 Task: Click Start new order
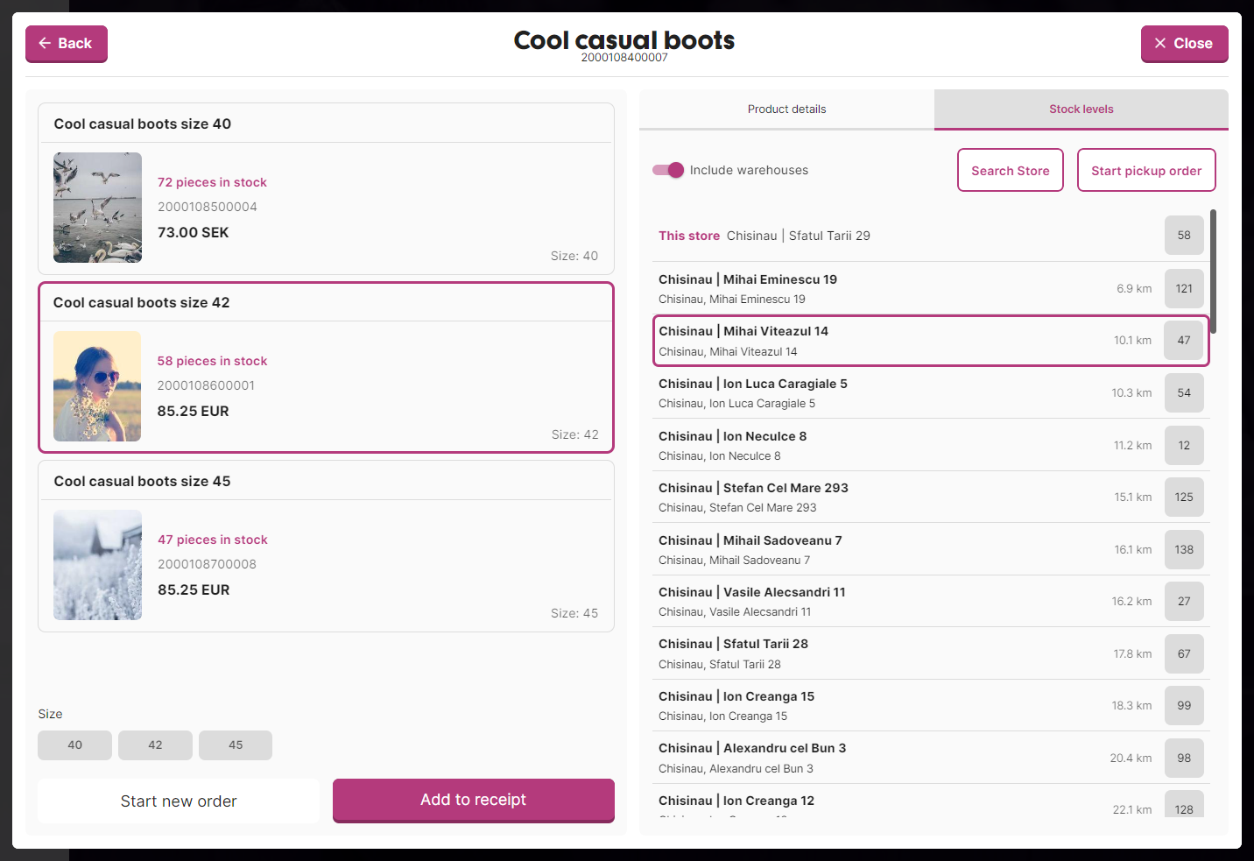(178, 801)
